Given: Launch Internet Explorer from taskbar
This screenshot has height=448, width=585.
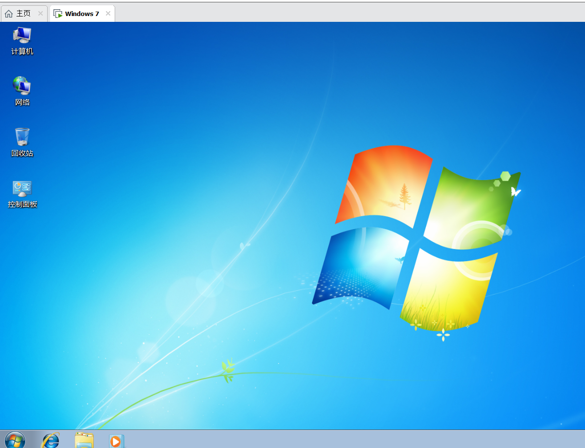Looking at the screenshot, I should point(50,440).
